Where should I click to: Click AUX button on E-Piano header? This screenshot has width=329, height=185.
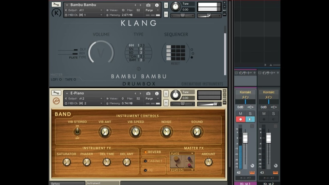tap(224, 99)
